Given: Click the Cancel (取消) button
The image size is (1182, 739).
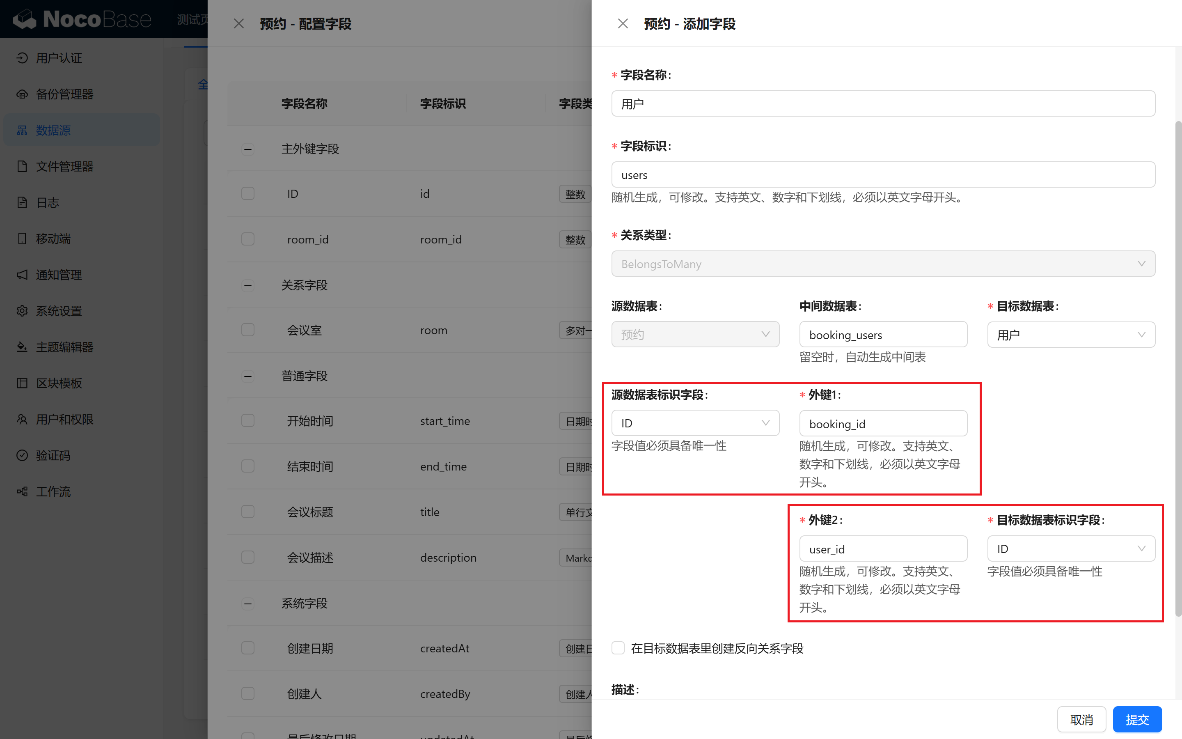Looking at the screenshot, I should pos(1081,719).
